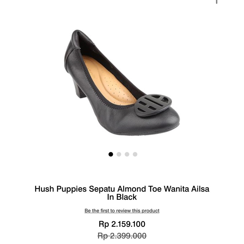
Task: Jump to the third gallery indicator
Action: (127, 153)
